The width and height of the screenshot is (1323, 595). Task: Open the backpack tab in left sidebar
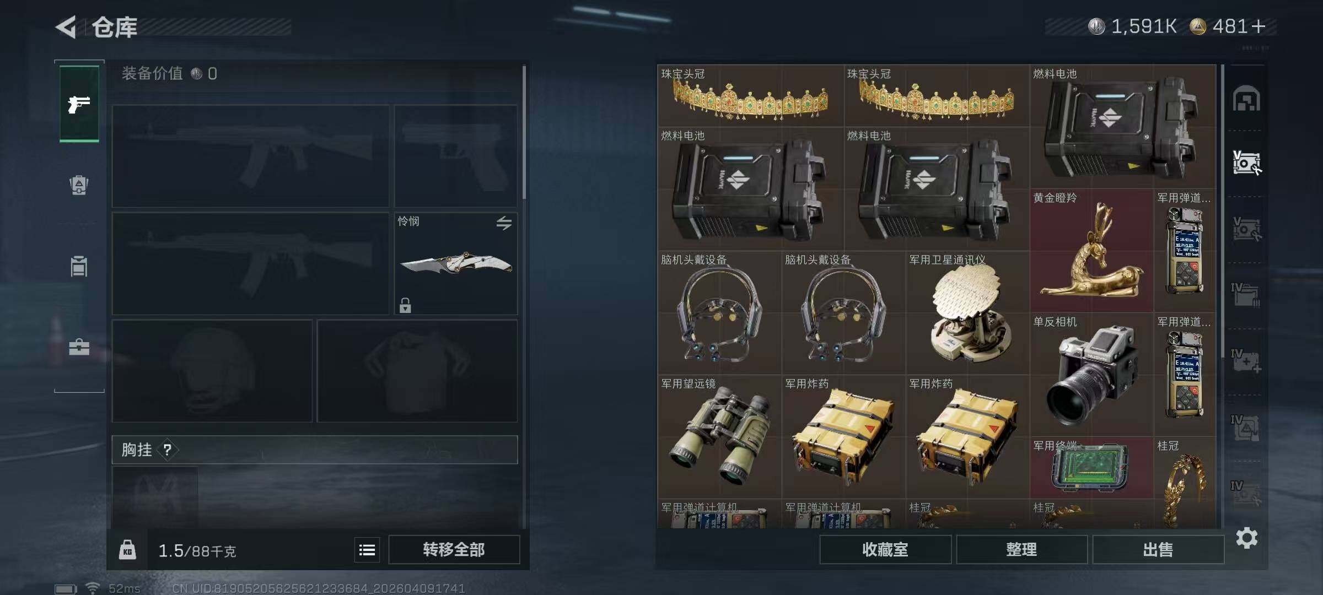click(79, 185)
